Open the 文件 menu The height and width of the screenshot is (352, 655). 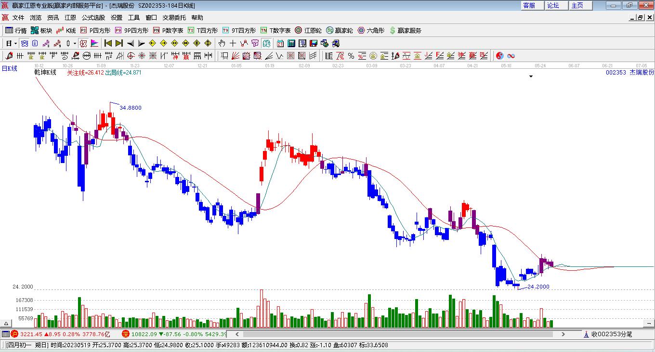pos(18,18)
